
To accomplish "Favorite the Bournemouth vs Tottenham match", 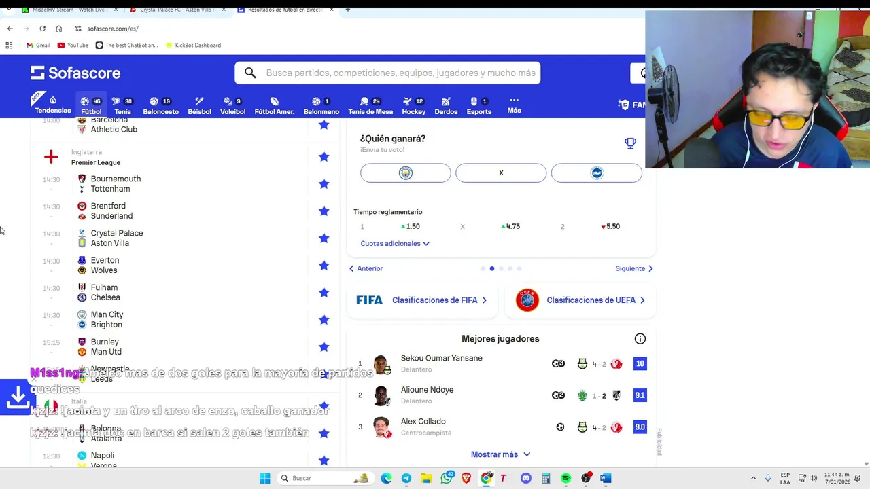I will click(324, 184).
